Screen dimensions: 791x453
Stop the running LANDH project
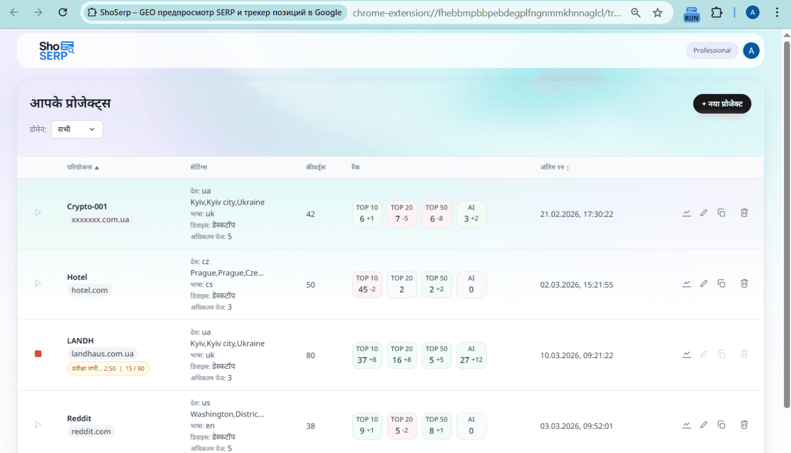(x=38, y=354)
